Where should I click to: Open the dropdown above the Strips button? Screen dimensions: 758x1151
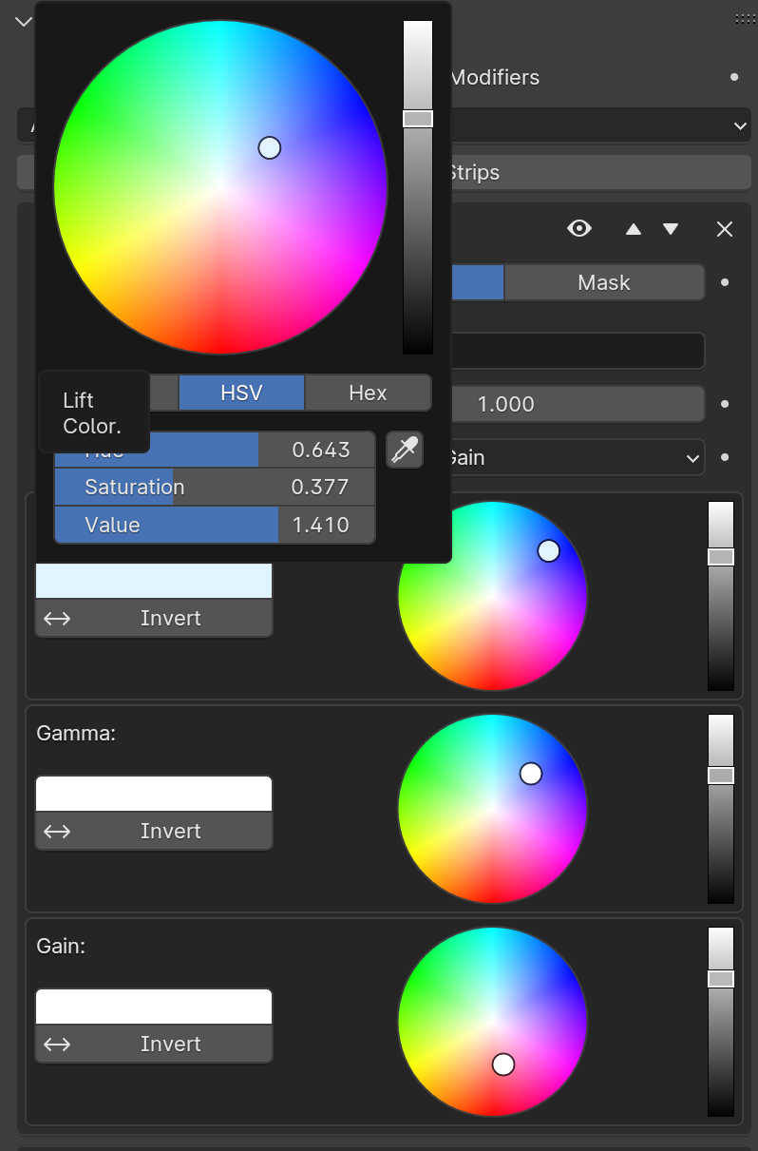tap(599, 125)
